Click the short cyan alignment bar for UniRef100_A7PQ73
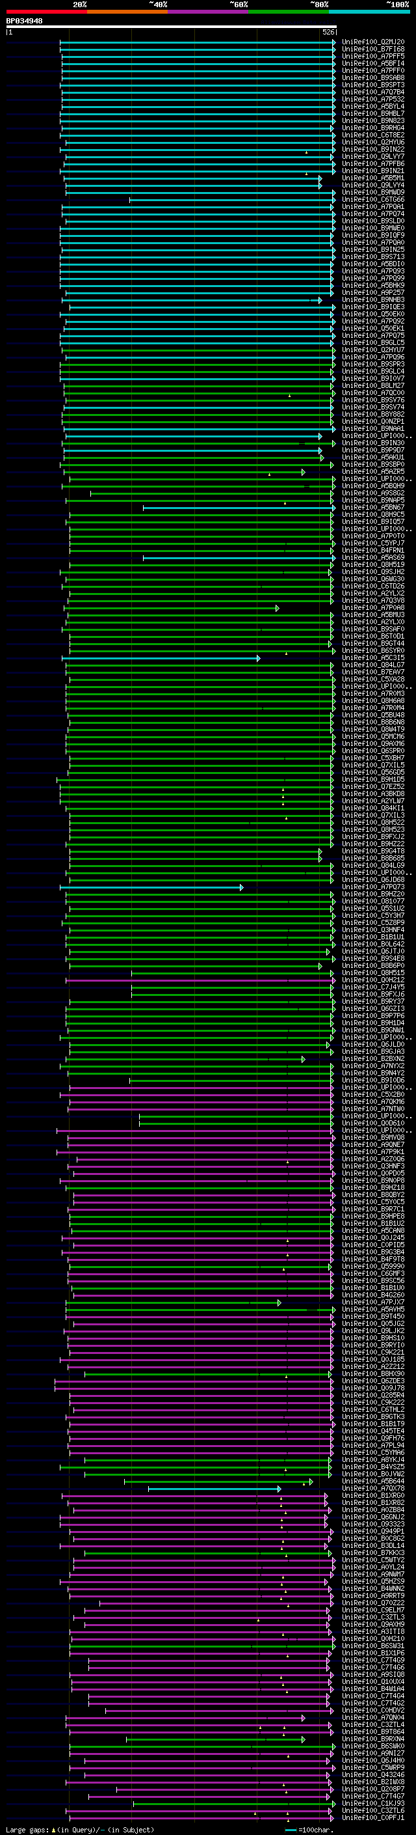This screenshot has height=1835, width=416. coord(151,887)
